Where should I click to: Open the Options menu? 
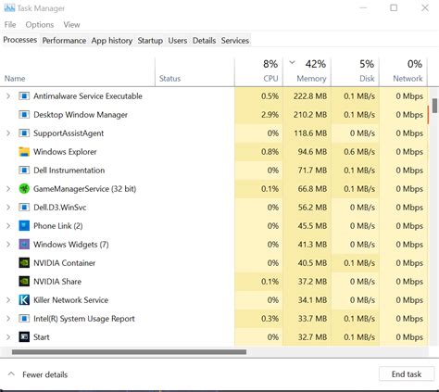click(x=40, y=25)
